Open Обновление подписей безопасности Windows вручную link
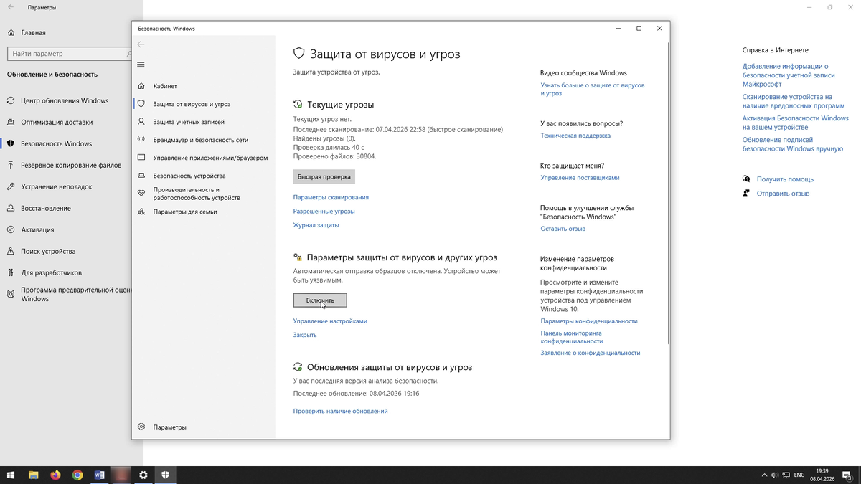The height and width of the screenshot is (484, 861). point(793,144)
